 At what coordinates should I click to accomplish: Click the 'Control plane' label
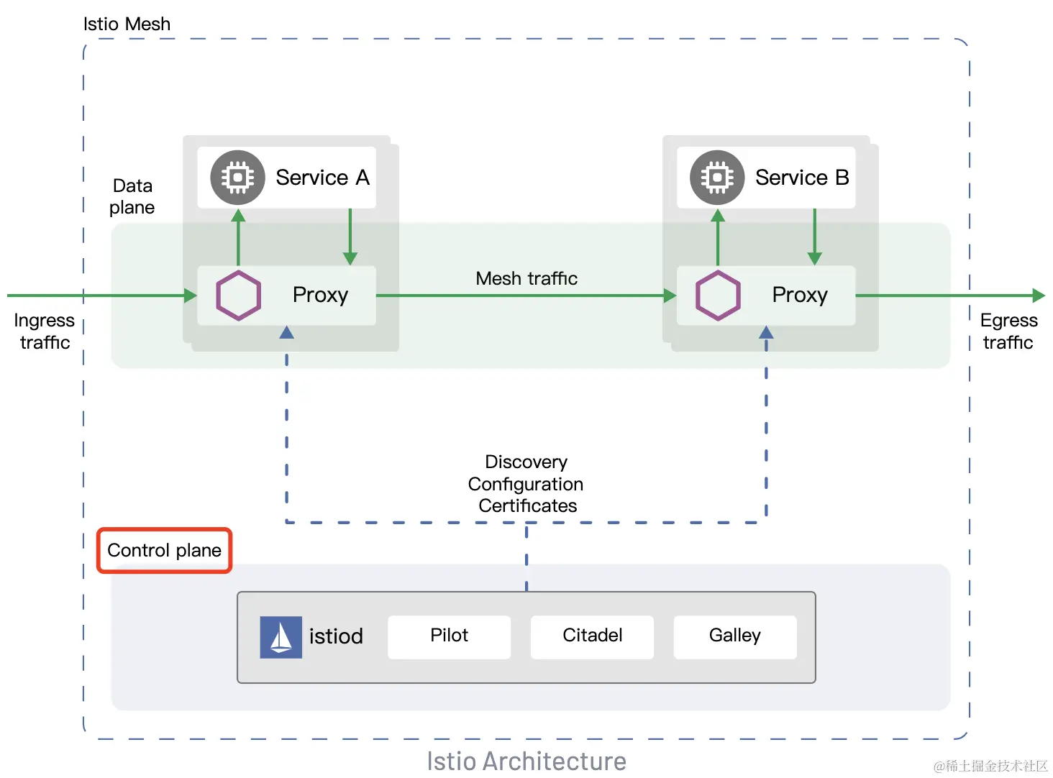point(164,550)
